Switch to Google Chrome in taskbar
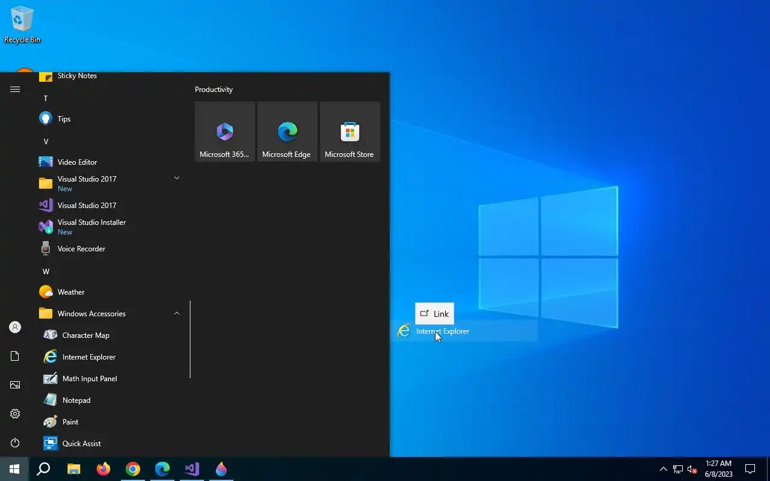 pos(133,469)
